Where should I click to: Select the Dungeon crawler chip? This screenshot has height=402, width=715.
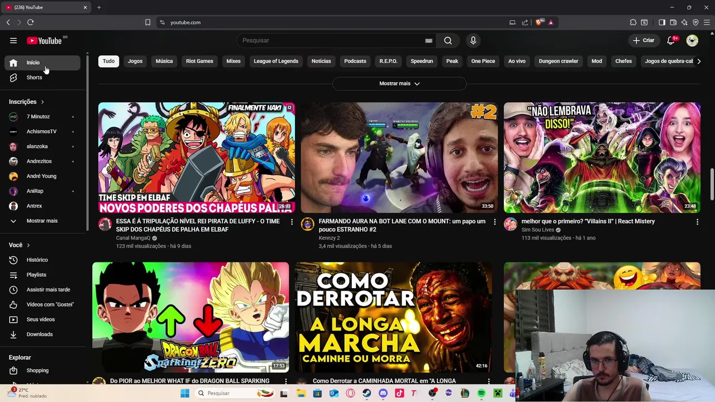pos(559,61)
